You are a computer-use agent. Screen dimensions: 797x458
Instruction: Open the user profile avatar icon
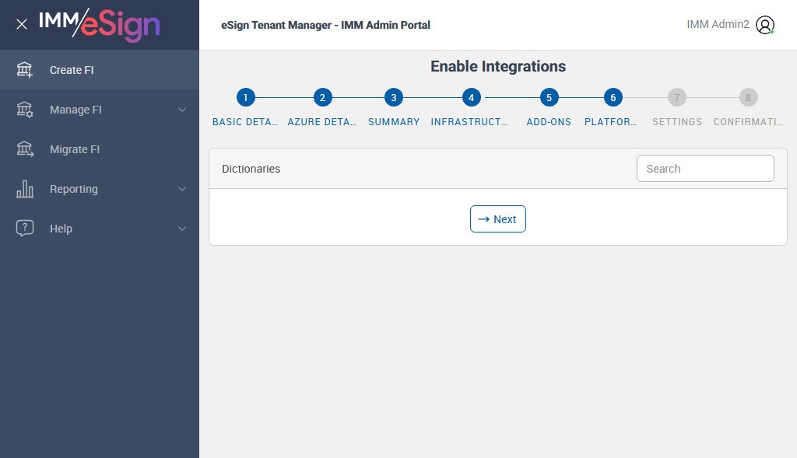pyautogui.click(x=765, y=24)
